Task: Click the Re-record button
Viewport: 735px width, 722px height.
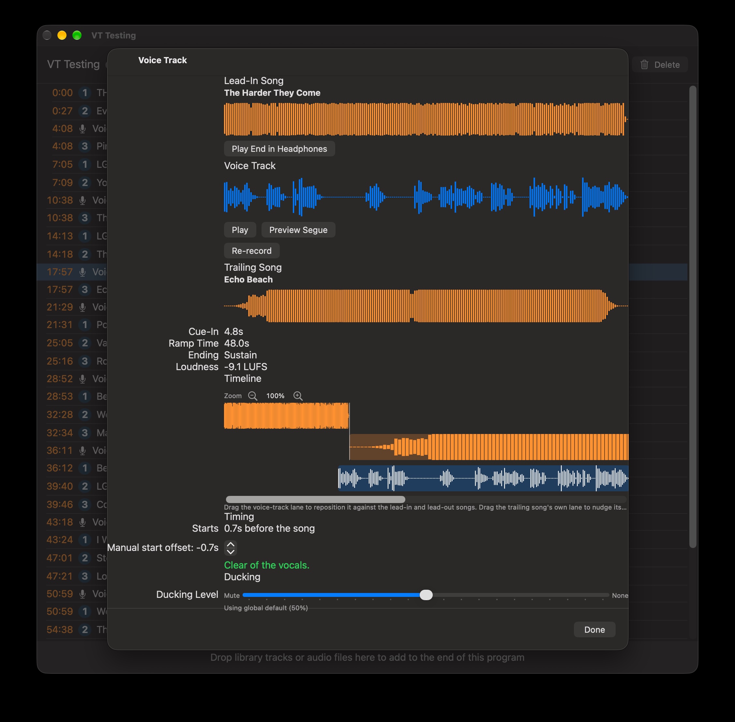Action: tap(252, 251)
